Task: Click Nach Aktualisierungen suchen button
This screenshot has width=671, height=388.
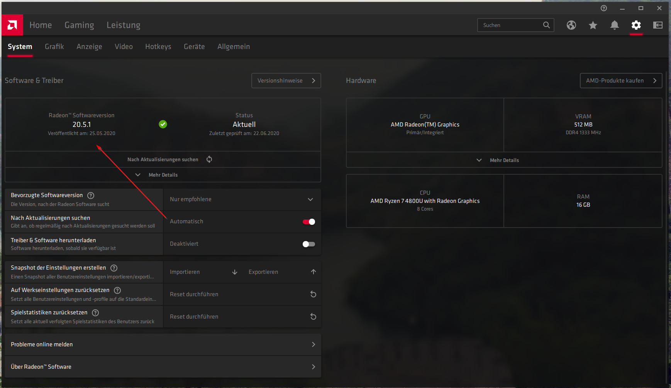Action: click(163, 159)
